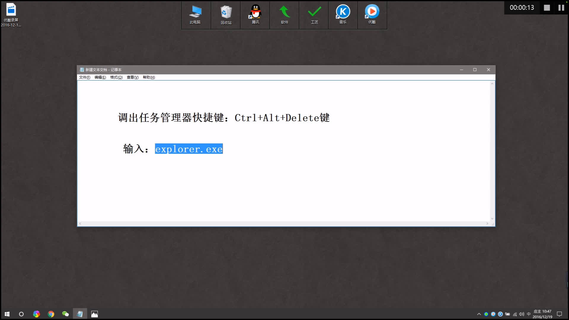Viewport: 569px width, 320px height.
Task: Click the WeChat icon in taskbar
Action: [65, 314]
